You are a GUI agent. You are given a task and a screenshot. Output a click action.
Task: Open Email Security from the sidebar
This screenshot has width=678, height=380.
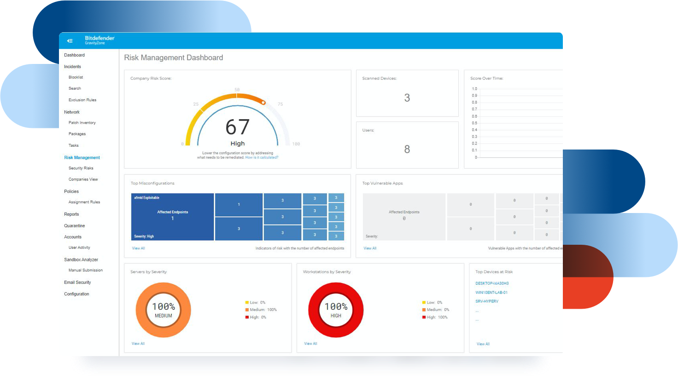pos(77,282)
